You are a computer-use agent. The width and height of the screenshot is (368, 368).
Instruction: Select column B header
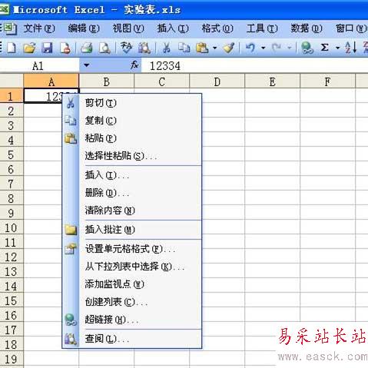[107, 82]
